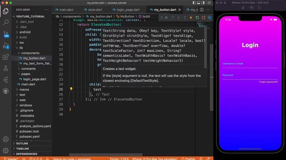The image size is (286, 160).
Task: Click master branch in status bar
Action: coord(11,159)
